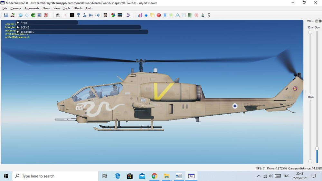Click the red running figure animation icon

click(46, 15)
